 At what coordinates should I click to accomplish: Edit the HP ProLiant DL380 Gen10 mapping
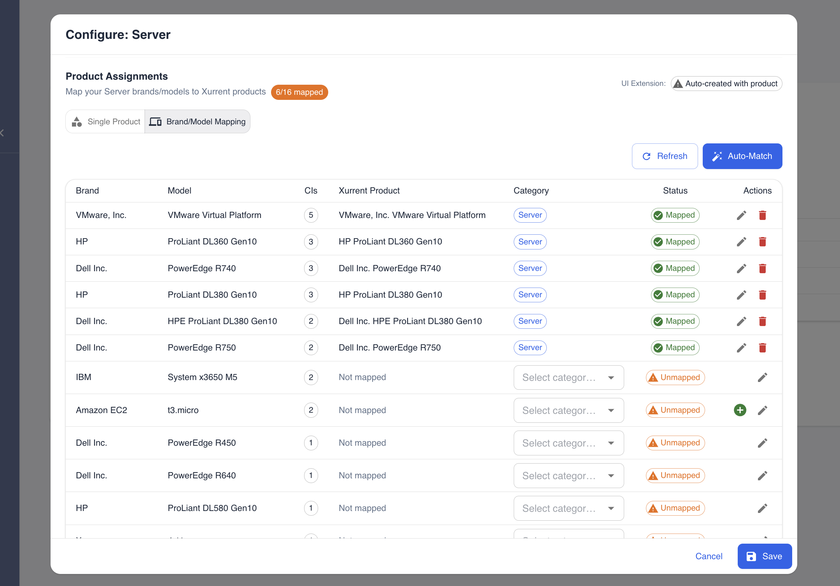741,295
